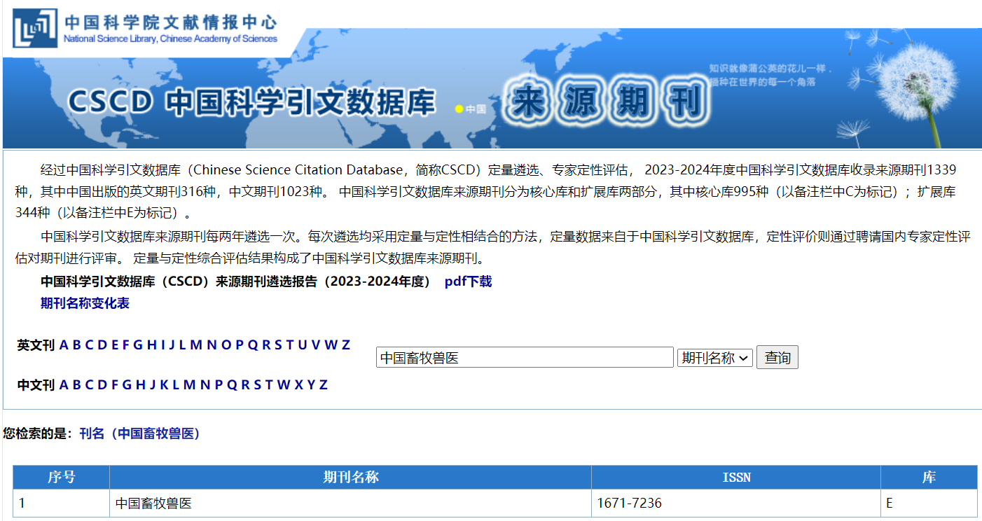Open the 期刊名称变化表 link
982x521 pixels.
[85, 303]
